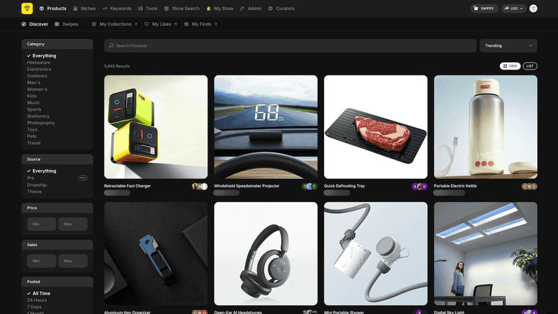Image resolution: width=558 pixels, height=314 pixels.
Task: Filter by Outdoors category
Action: (37, 76)
